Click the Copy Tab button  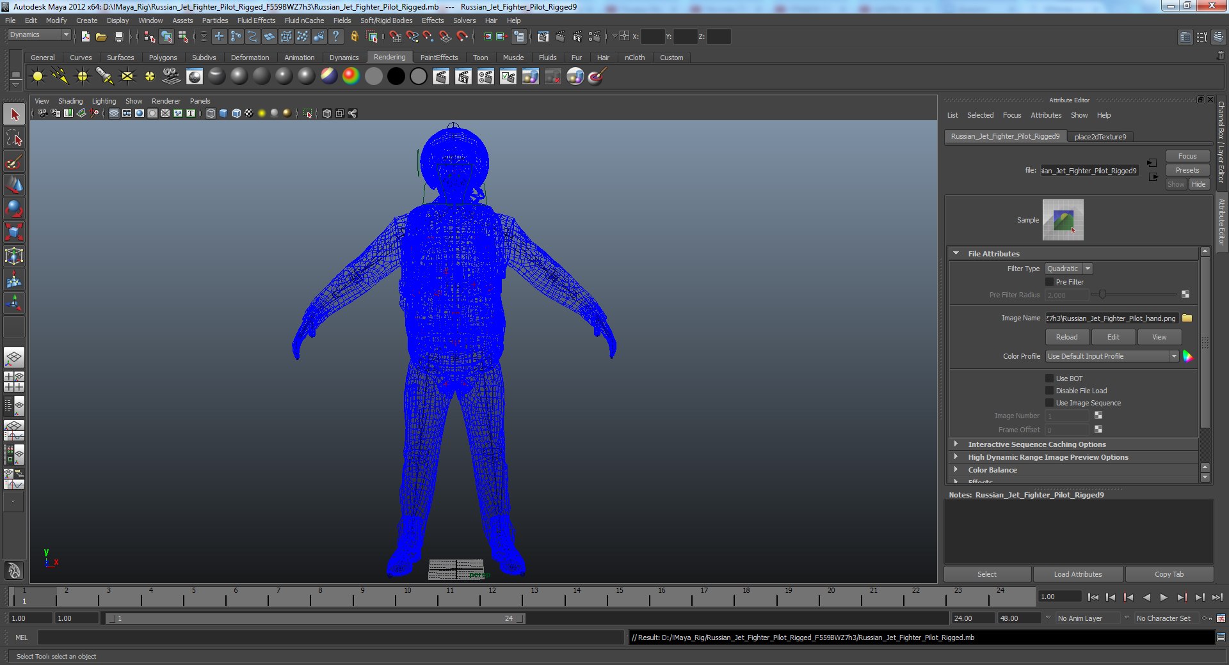pos(1169,574)
